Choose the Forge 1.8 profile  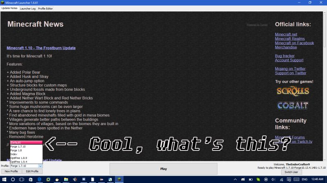tap(26, 150)
